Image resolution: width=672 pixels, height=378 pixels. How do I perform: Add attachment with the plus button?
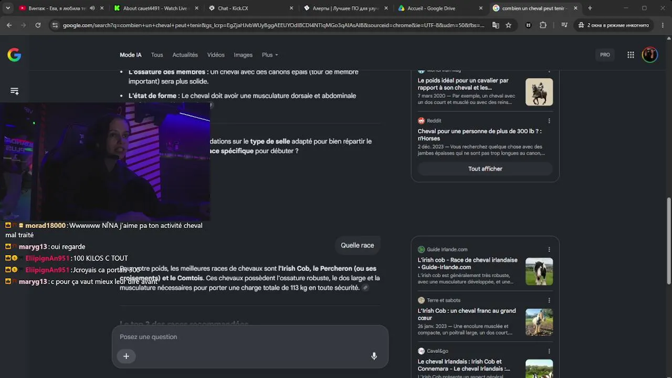126,356
